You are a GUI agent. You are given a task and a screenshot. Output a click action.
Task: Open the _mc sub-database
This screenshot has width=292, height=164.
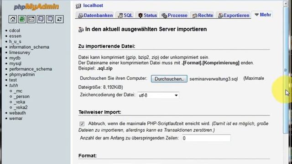[x=18, y=91]
